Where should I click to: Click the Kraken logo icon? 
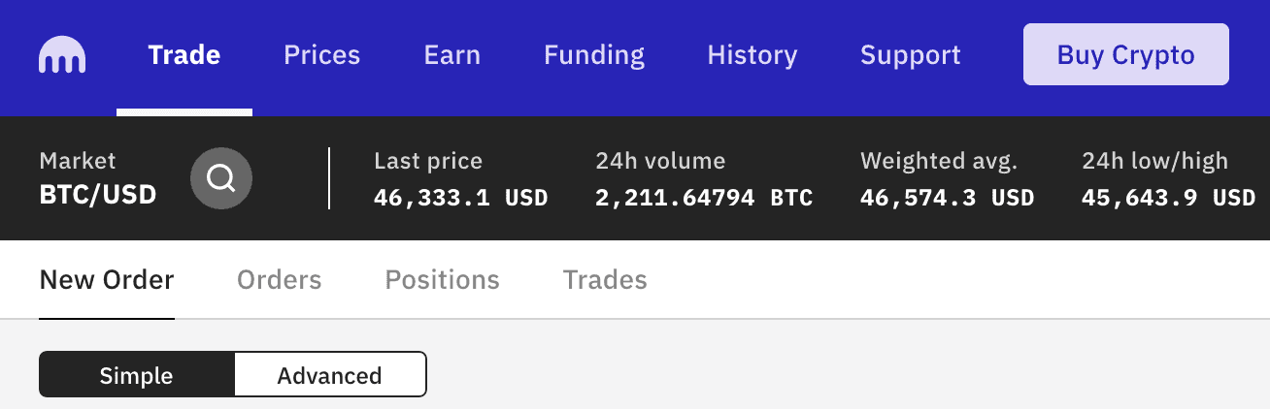(62, 56)
